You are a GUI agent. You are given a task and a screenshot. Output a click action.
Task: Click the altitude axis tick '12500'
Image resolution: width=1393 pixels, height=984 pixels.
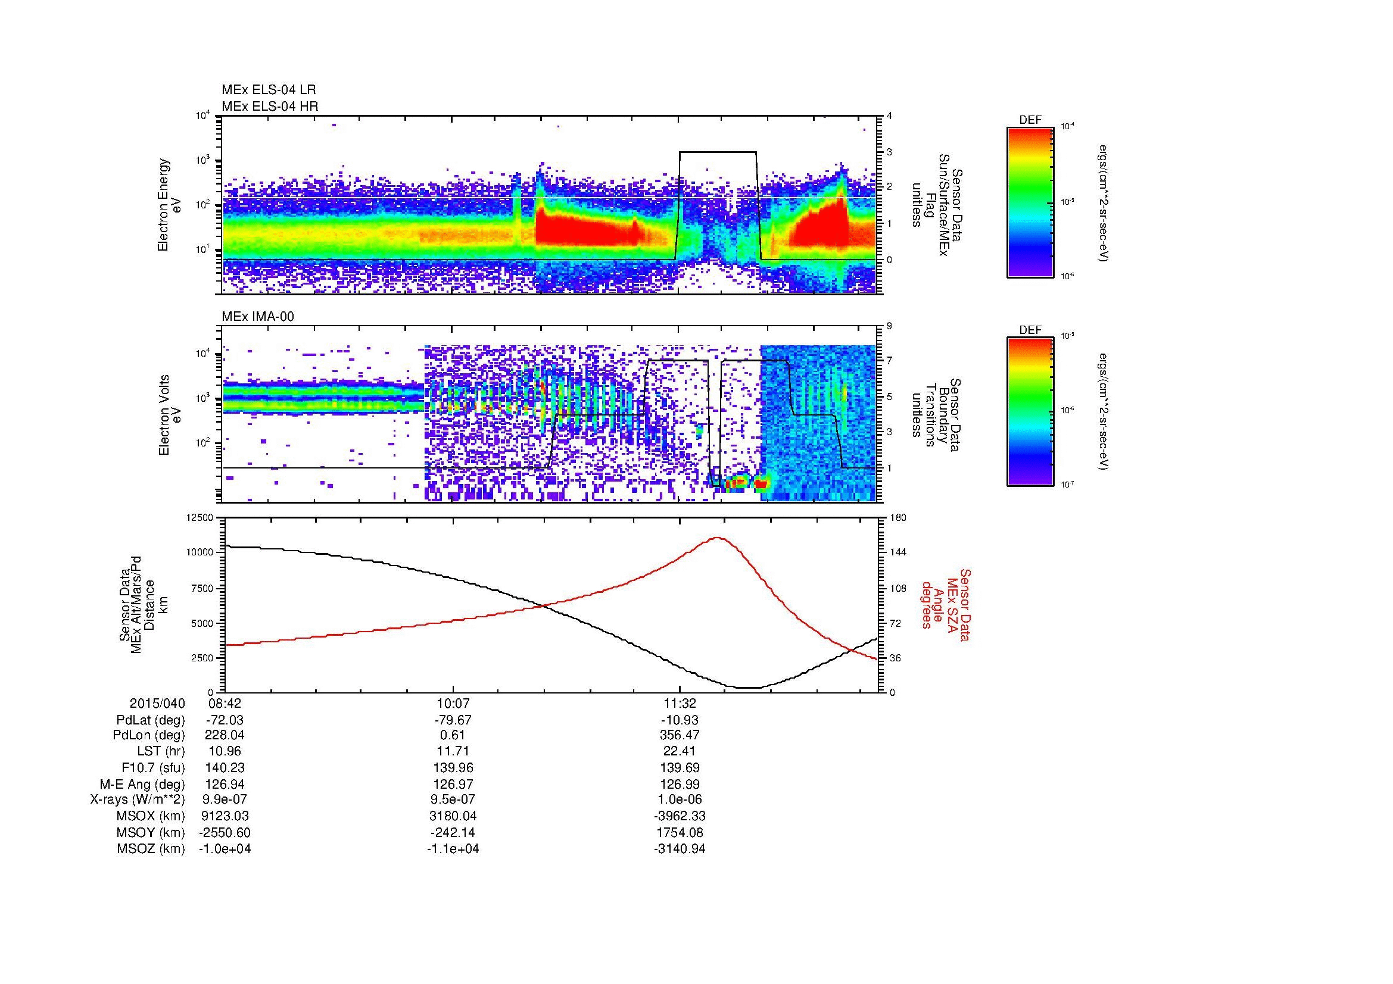coord(200,518)
